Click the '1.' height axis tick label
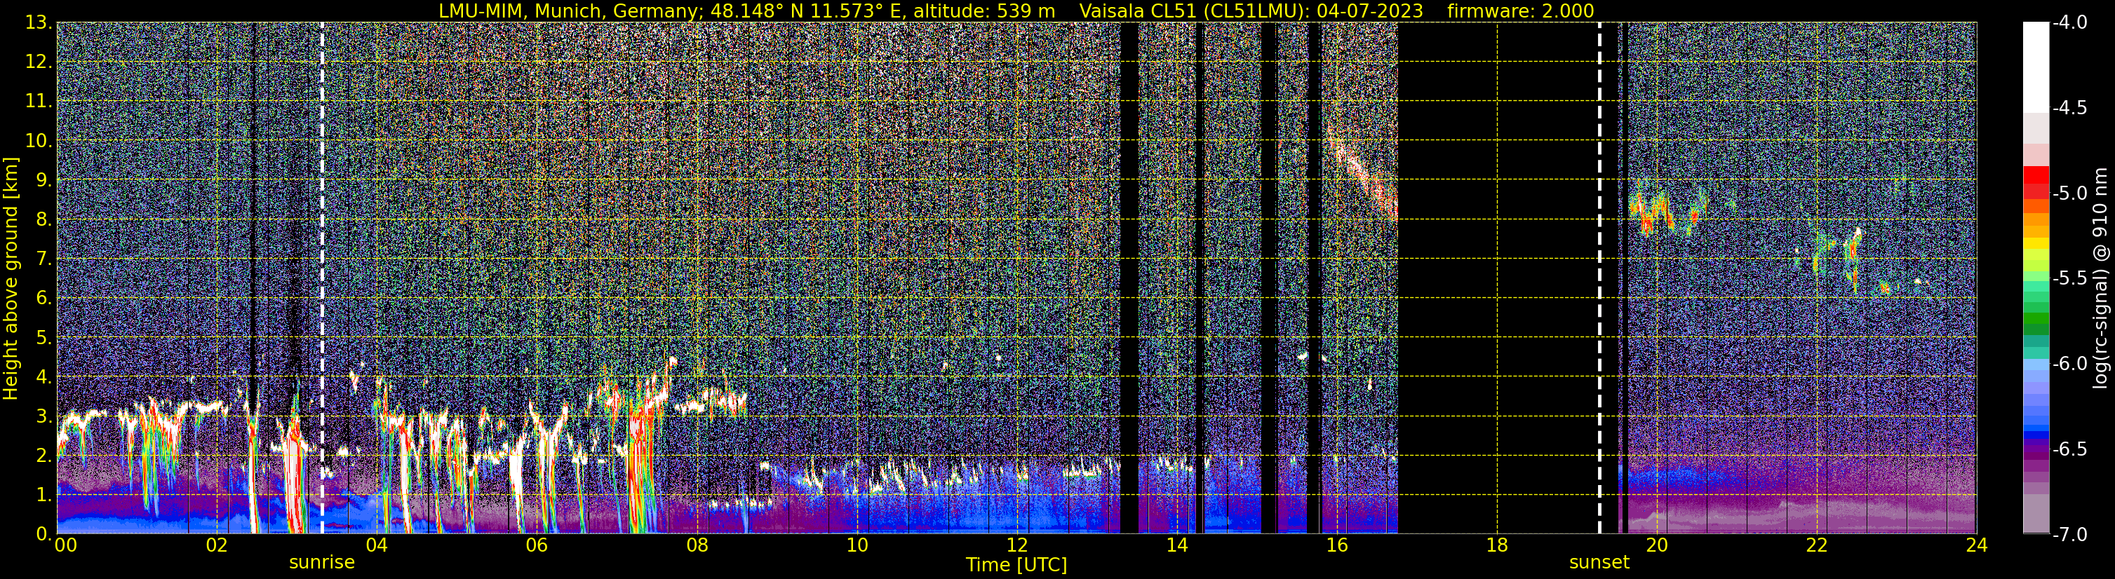2115x579 pixels. pos(44,496)
